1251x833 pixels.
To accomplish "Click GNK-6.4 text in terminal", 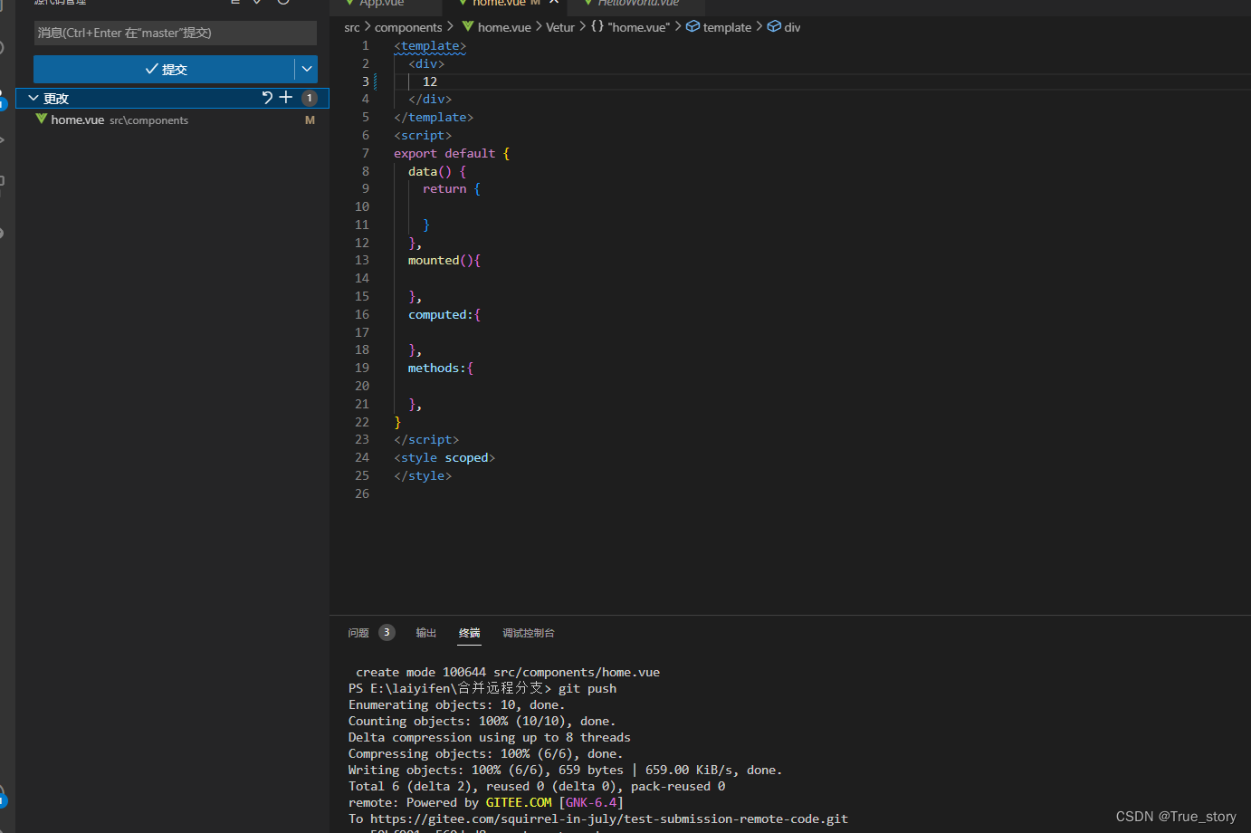I will 591,802.
